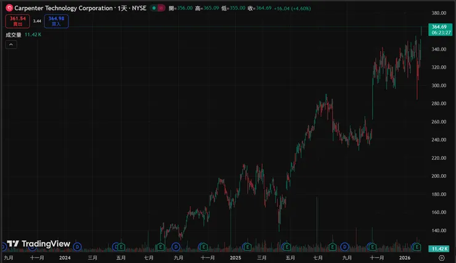Click the 開=356.00 open value

tap(181, 8)
